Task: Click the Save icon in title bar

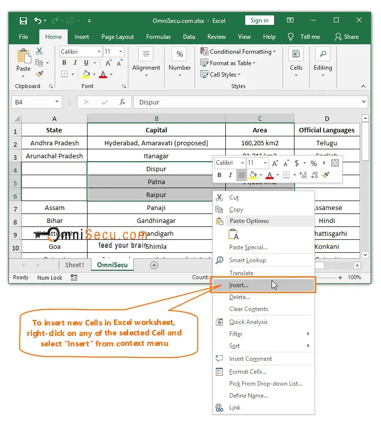Action: pos(23,21)
